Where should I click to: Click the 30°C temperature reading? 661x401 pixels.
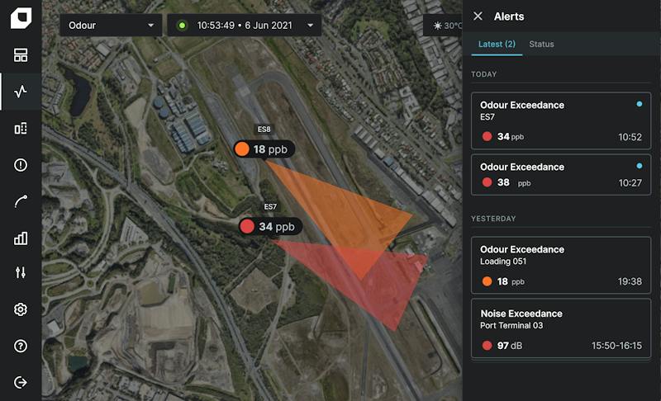(452, 26)
